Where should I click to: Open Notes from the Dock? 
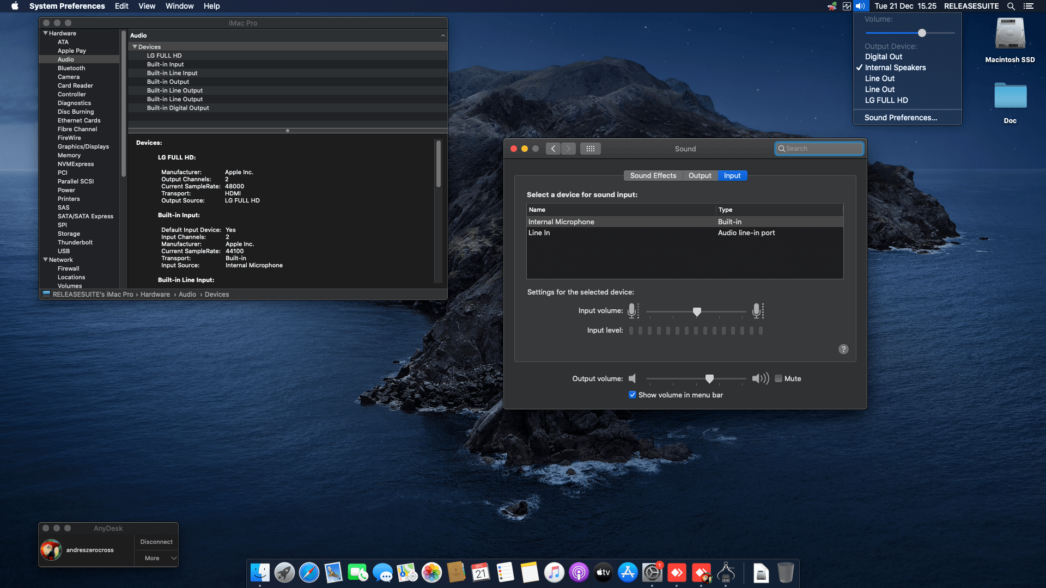(530, 573)
